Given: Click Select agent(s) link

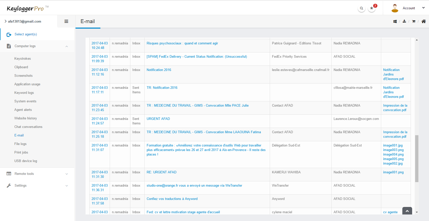Looking at the screenshot, I should click(26, 34).
